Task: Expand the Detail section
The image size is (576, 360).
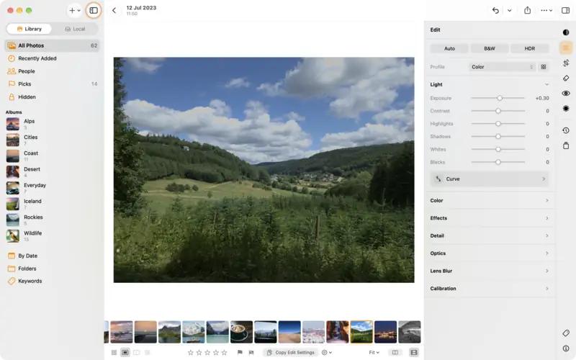Action: point(490,236)
